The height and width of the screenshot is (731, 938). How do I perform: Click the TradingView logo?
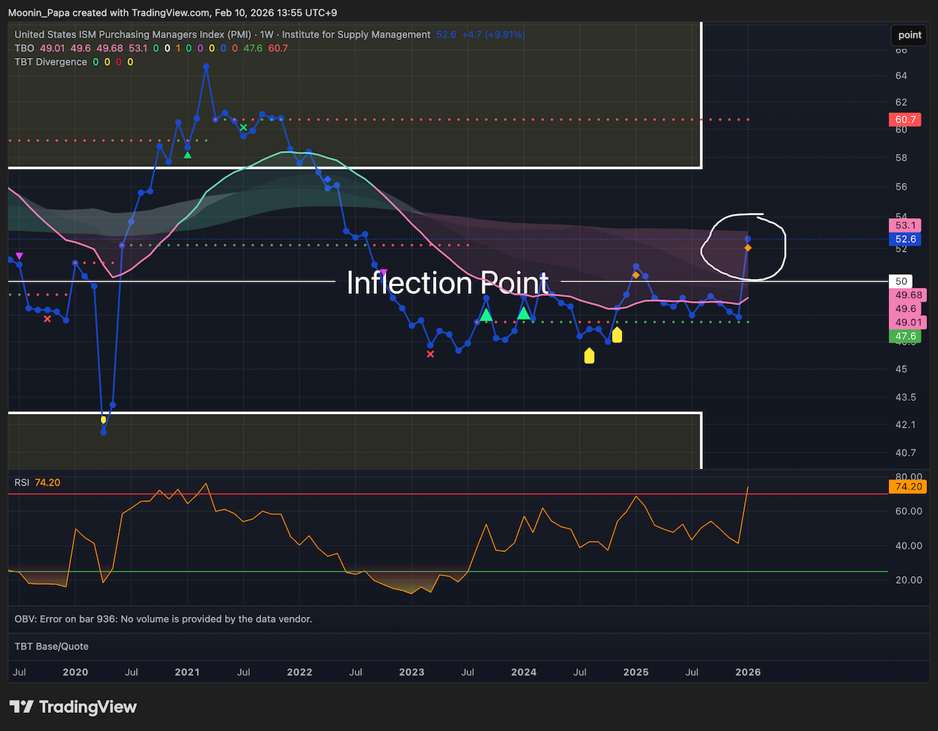(x=73, y=707)
